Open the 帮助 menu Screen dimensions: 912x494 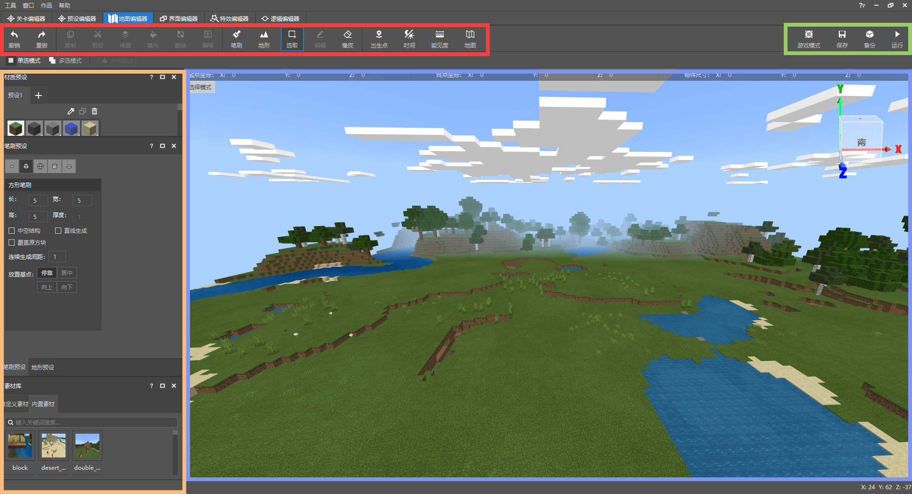point(65,6)
